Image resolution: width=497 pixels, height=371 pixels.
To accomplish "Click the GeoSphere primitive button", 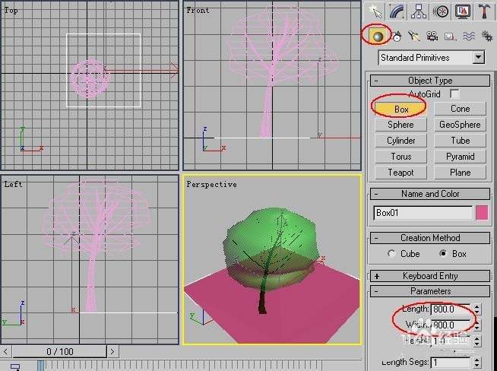I will (x=460, y=125).
